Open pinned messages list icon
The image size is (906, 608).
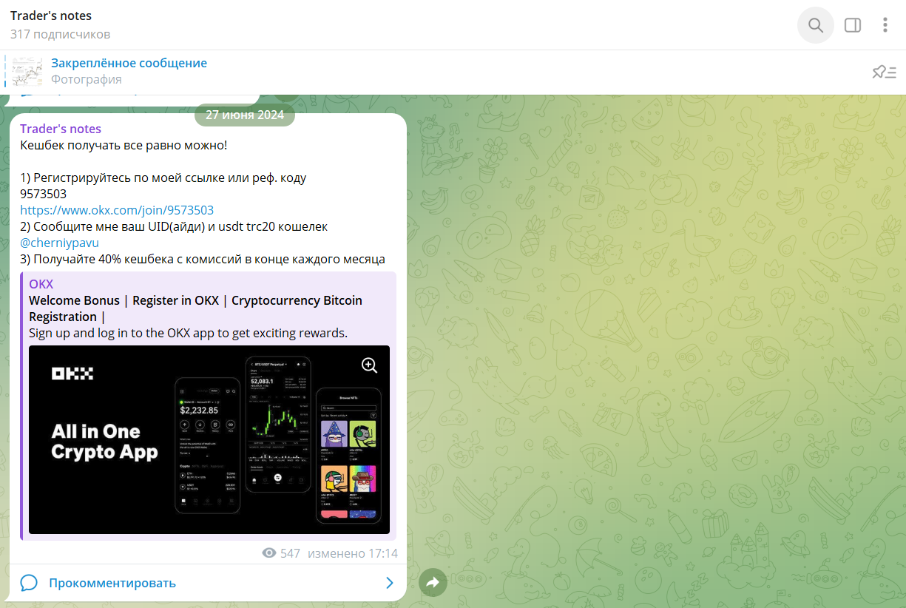(x=884, y=72)
